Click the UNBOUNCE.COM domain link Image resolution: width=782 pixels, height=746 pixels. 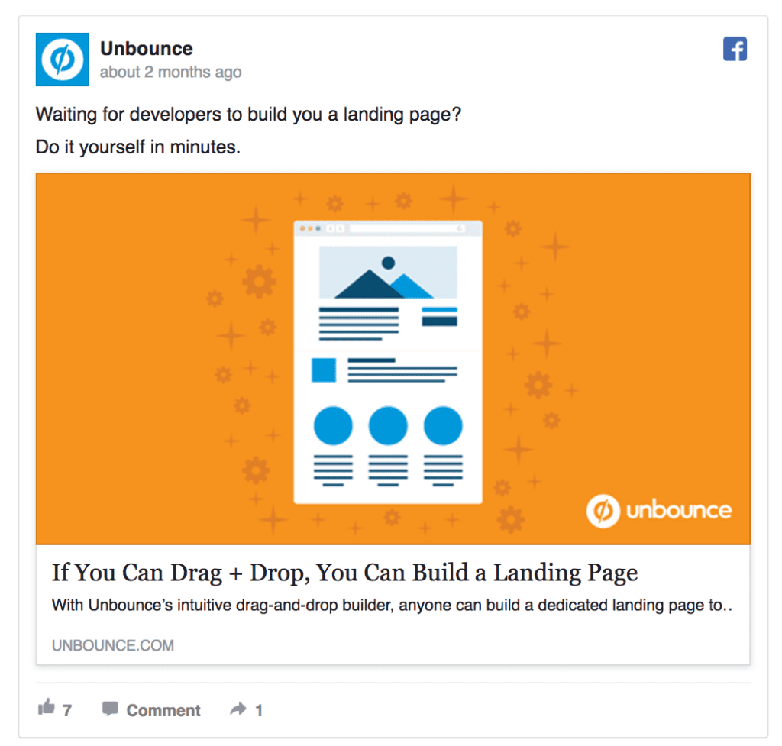(x=113, y=645)
